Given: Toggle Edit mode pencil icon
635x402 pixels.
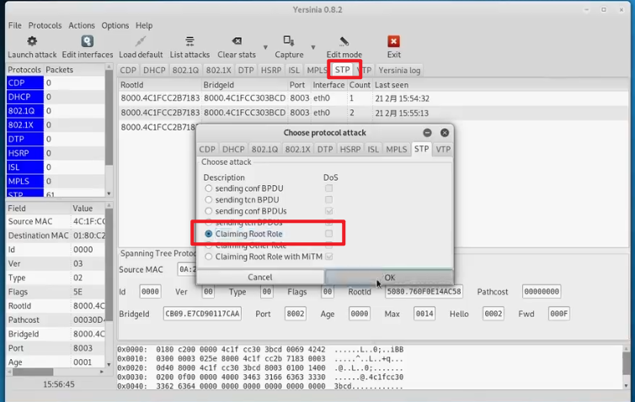Looking at the screenshot, I should 344,41.
